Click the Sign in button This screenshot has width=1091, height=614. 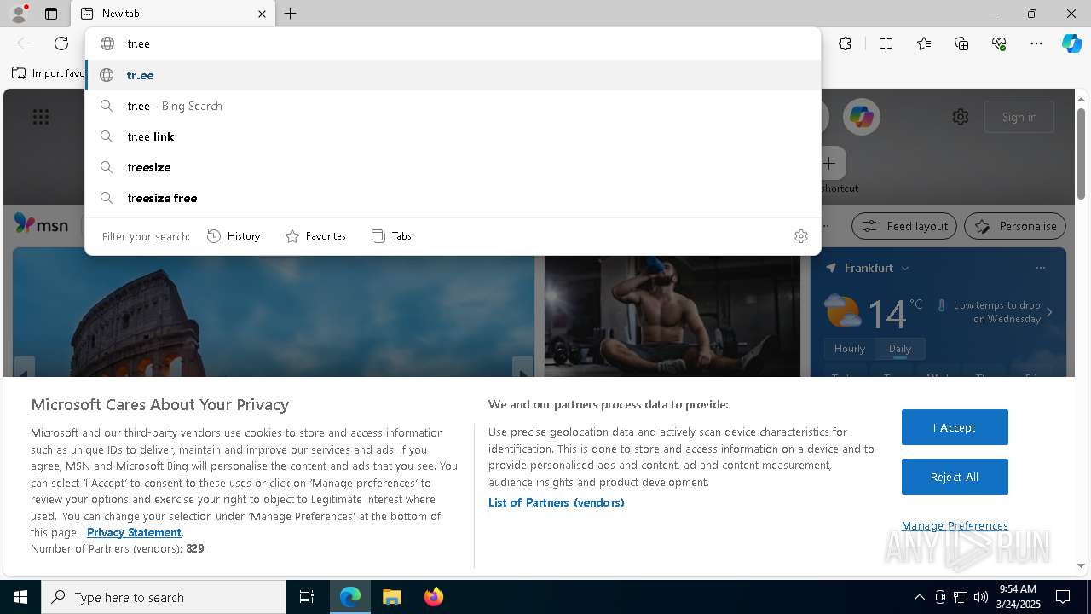click(1019, 117)
